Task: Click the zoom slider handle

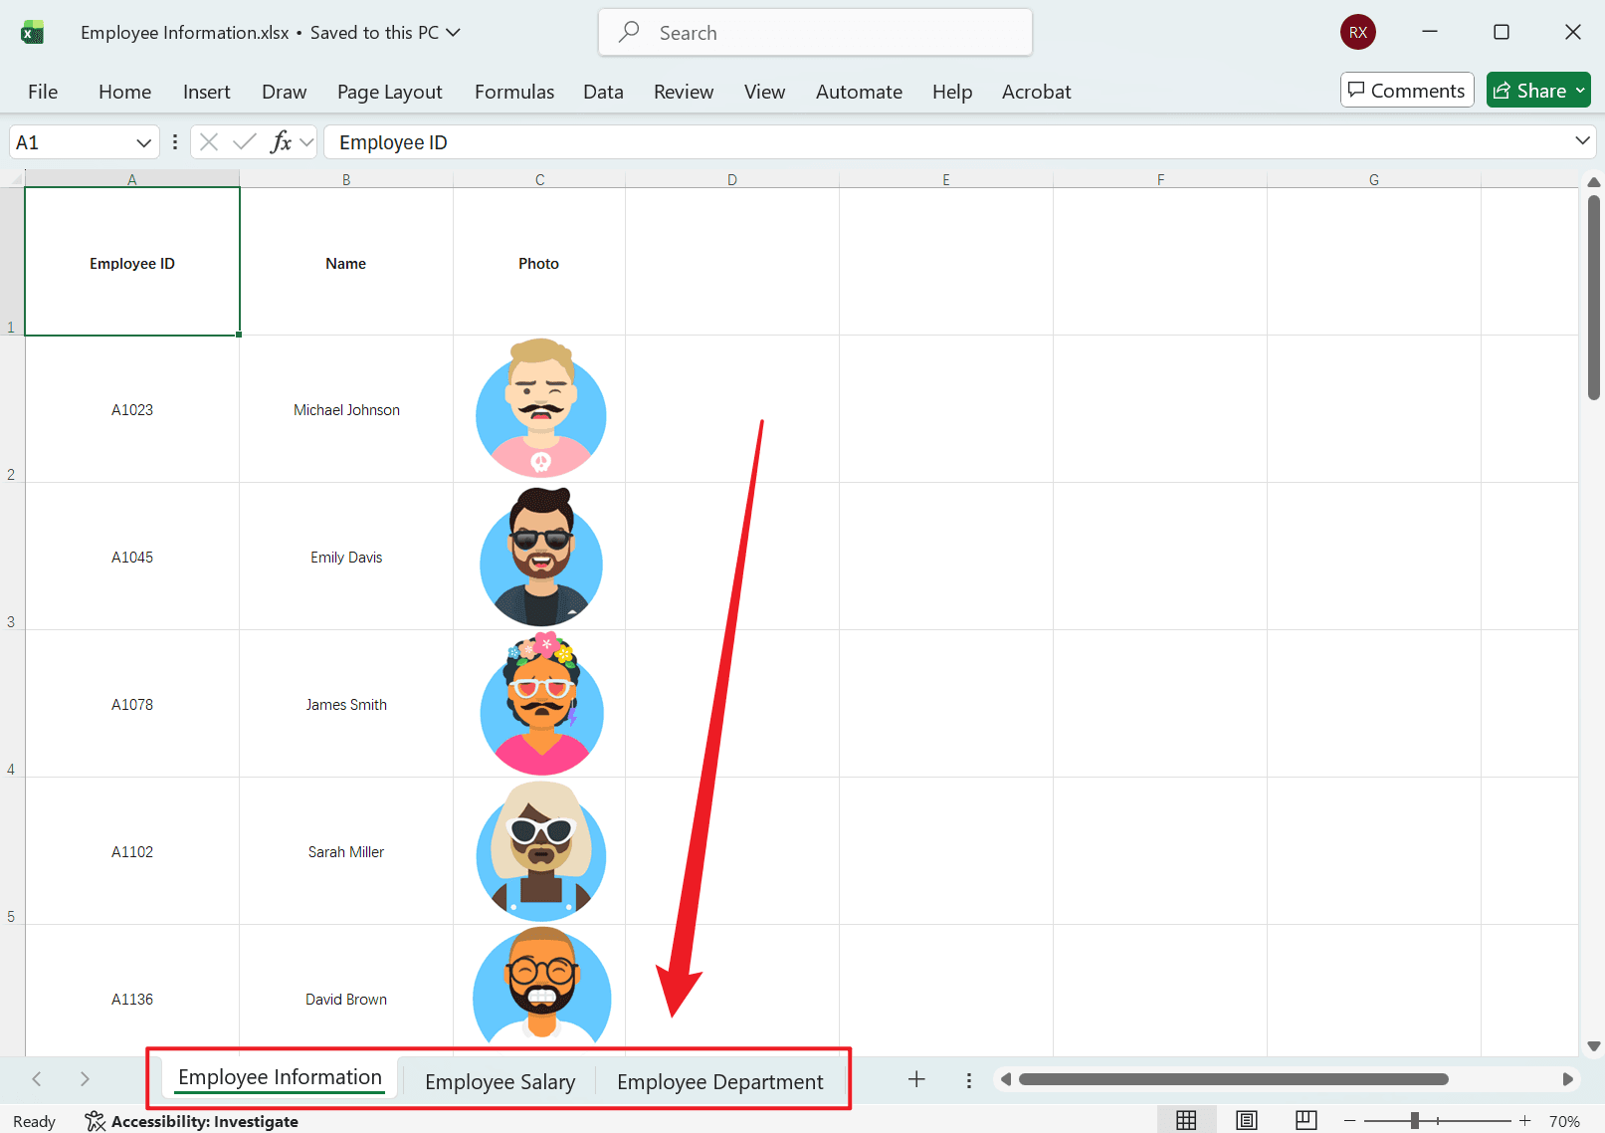Action: pos(1414,1121)
